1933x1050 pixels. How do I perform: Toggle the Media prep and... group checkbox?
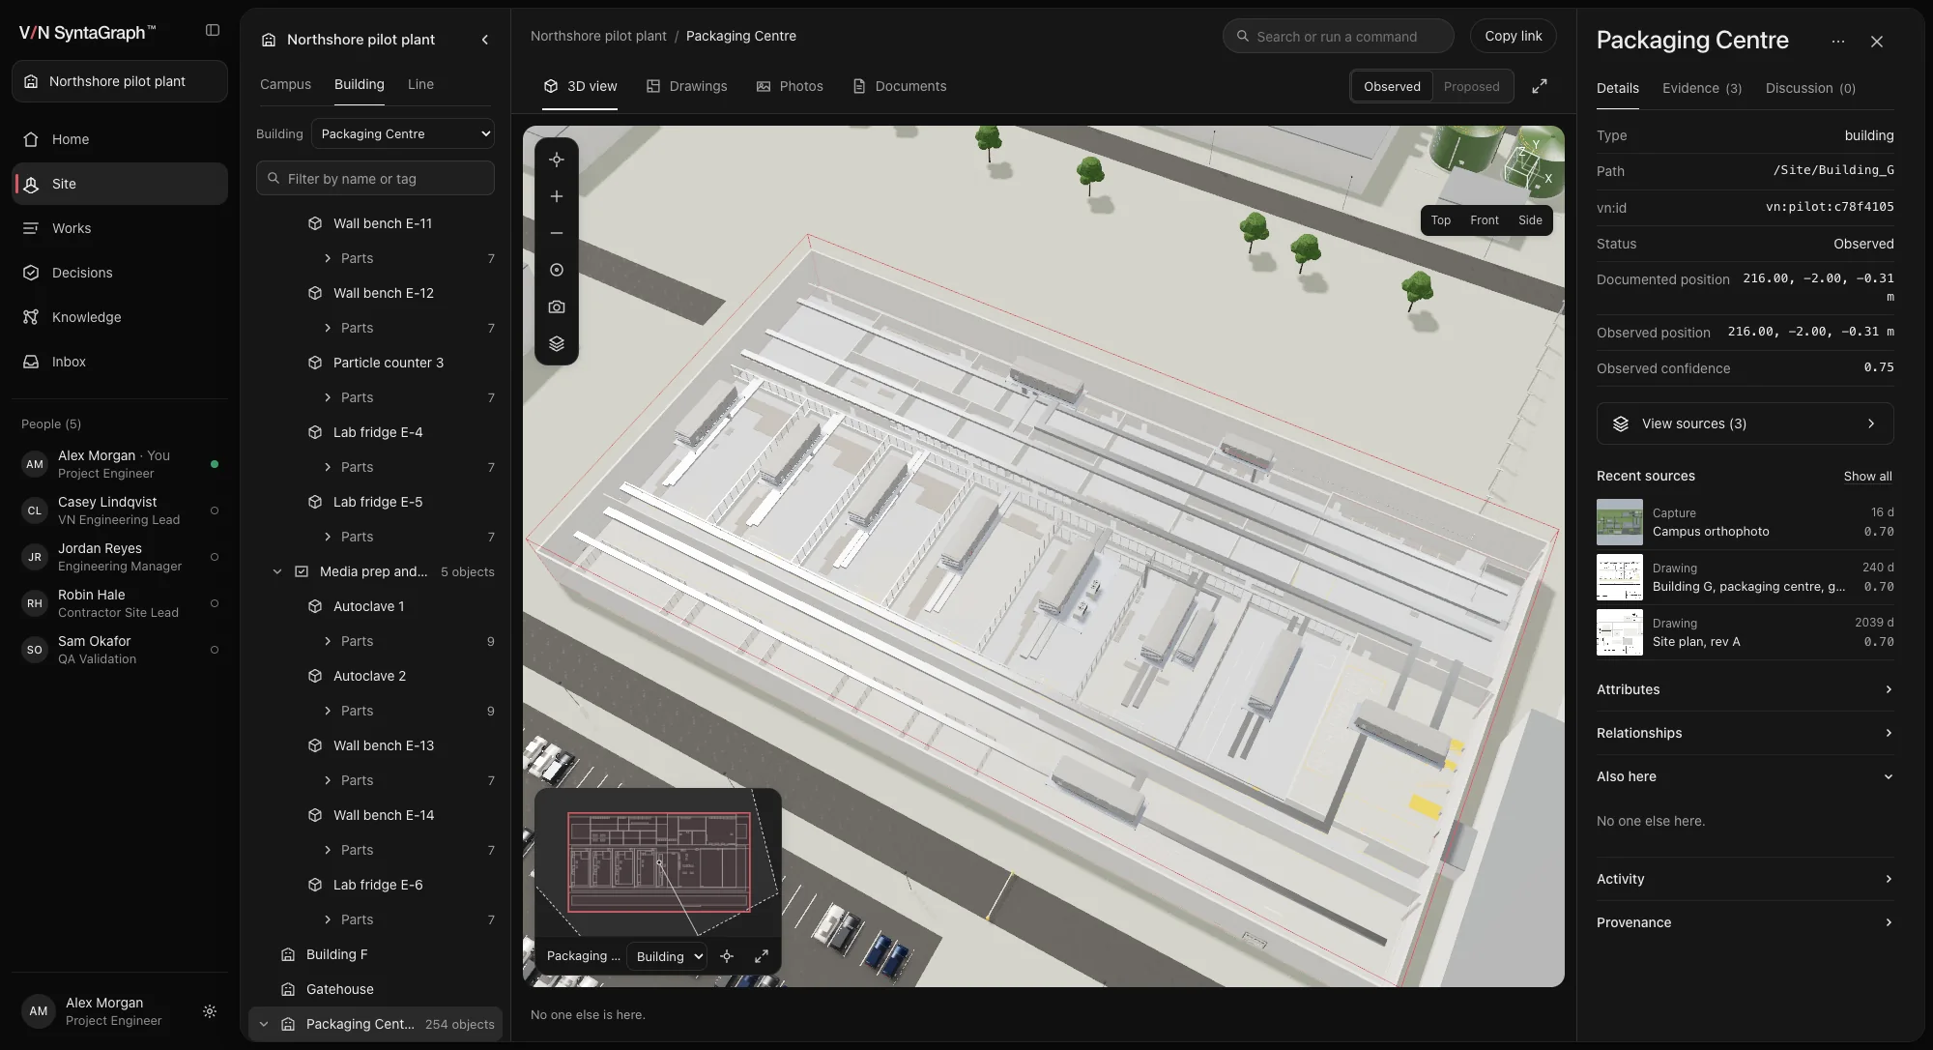pos(302,571)
